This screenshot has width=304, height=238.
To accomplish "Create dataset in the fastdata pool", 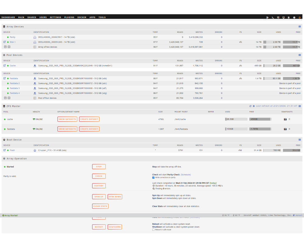I will (89, 129).
